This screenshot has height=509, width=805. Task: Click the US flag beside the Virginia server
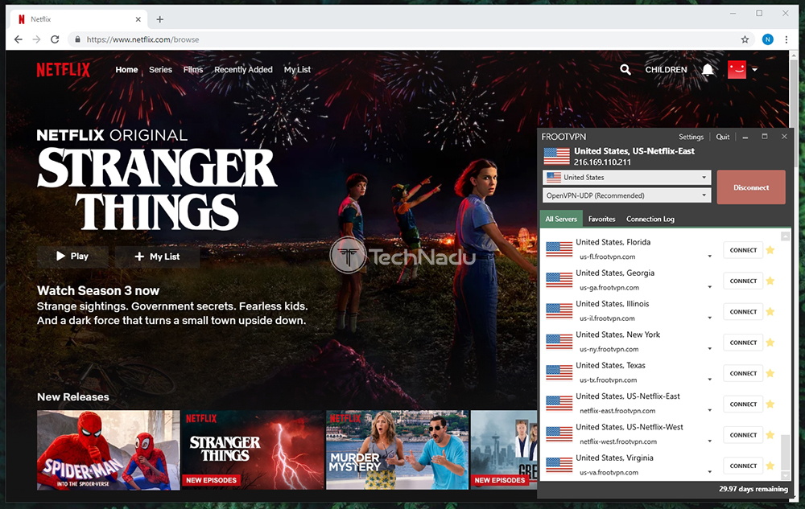pos(559,465)
